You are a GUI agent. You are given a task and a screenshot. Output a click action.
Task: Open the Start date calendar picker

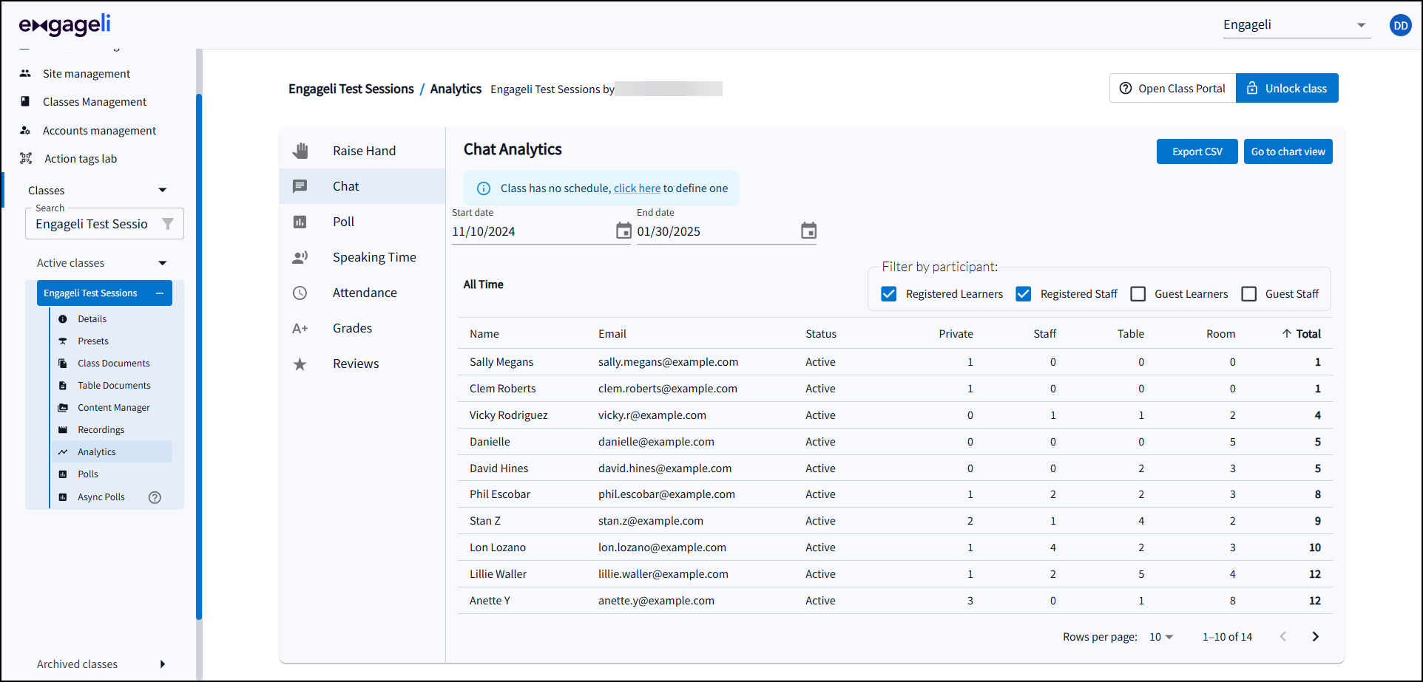tap(623, 231)
